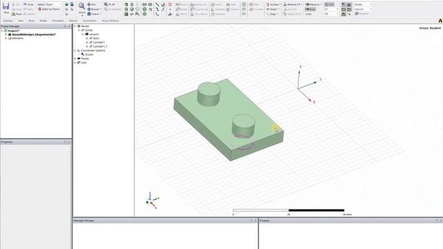The width and height of the screenshot is (443, 249).
Task: Expand the Maxwell3DDesign1 tree node
Action: coord(6,35)
